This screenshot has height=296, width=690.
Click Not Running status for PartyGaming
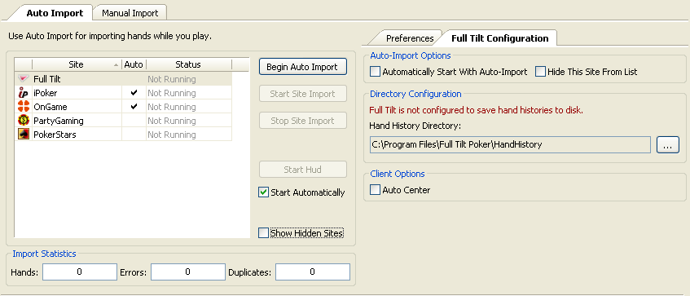pyautogui.click(x=172, y=121)
